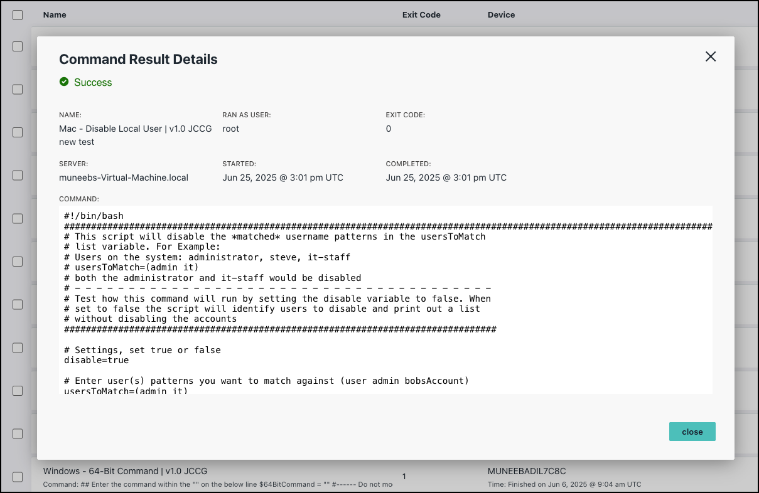Check the second row checkbox on the left
Image resolution: width=759 pixels, height=493 pixels.
coord(17,89)
